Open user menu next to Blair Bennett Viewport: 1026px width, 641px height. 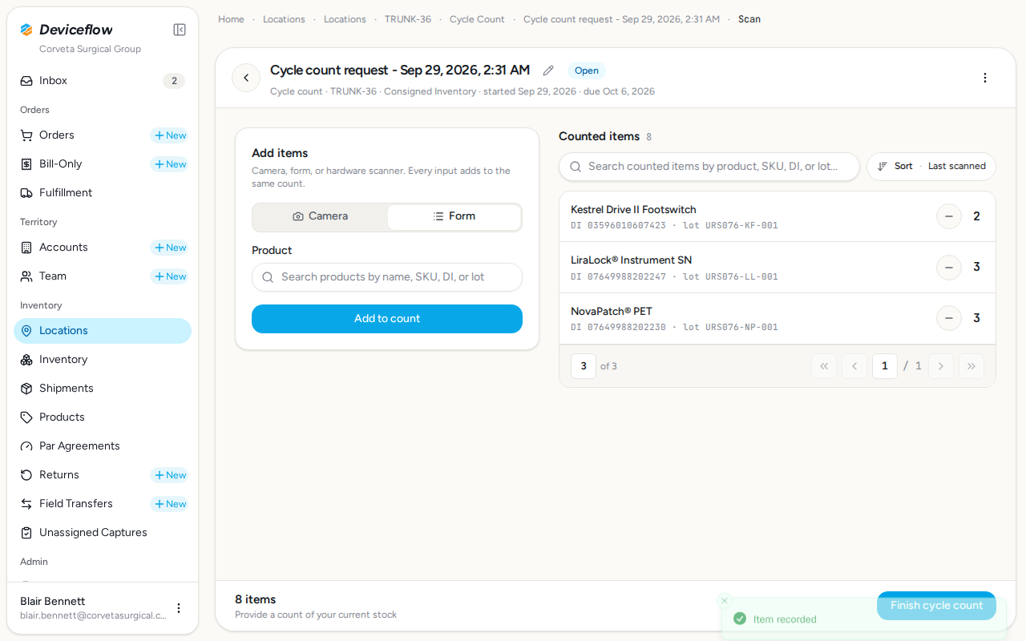tap(179, 608)
